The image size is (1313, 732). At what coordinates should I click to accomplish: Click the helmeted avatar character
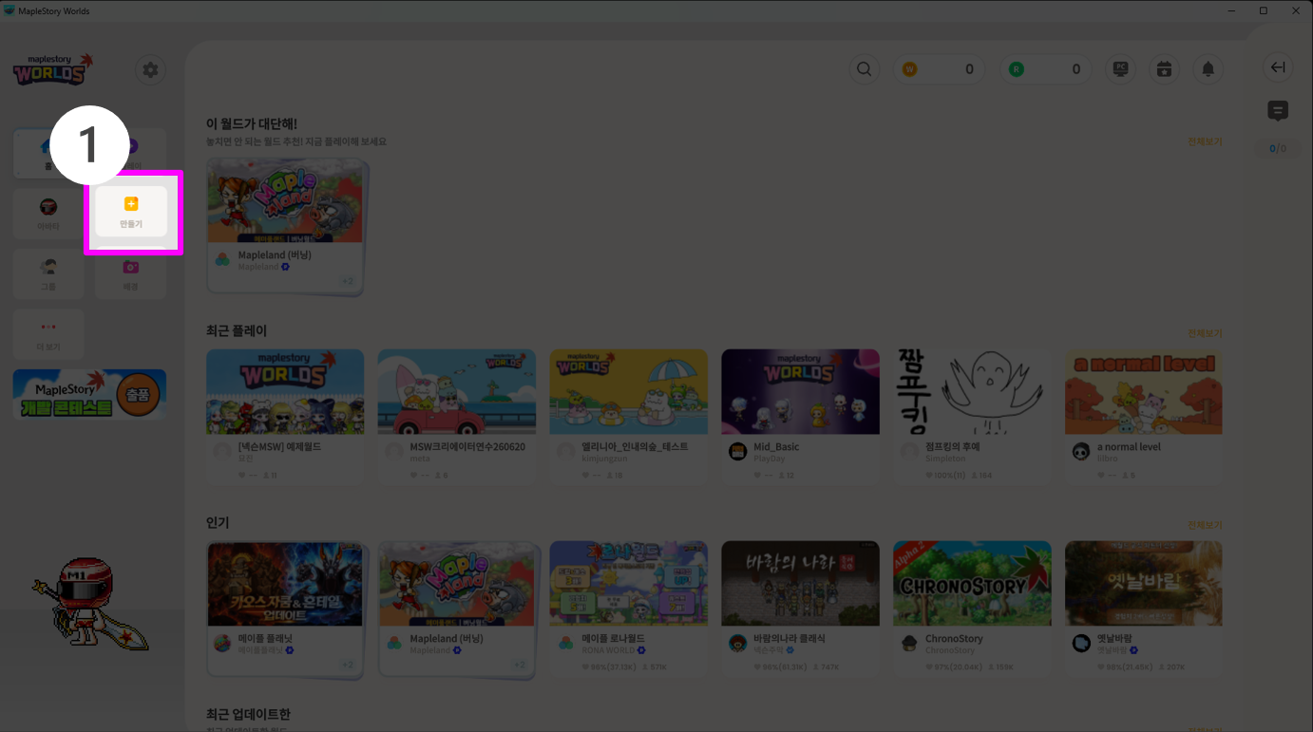pyautogui.click(x=89, y=603)
